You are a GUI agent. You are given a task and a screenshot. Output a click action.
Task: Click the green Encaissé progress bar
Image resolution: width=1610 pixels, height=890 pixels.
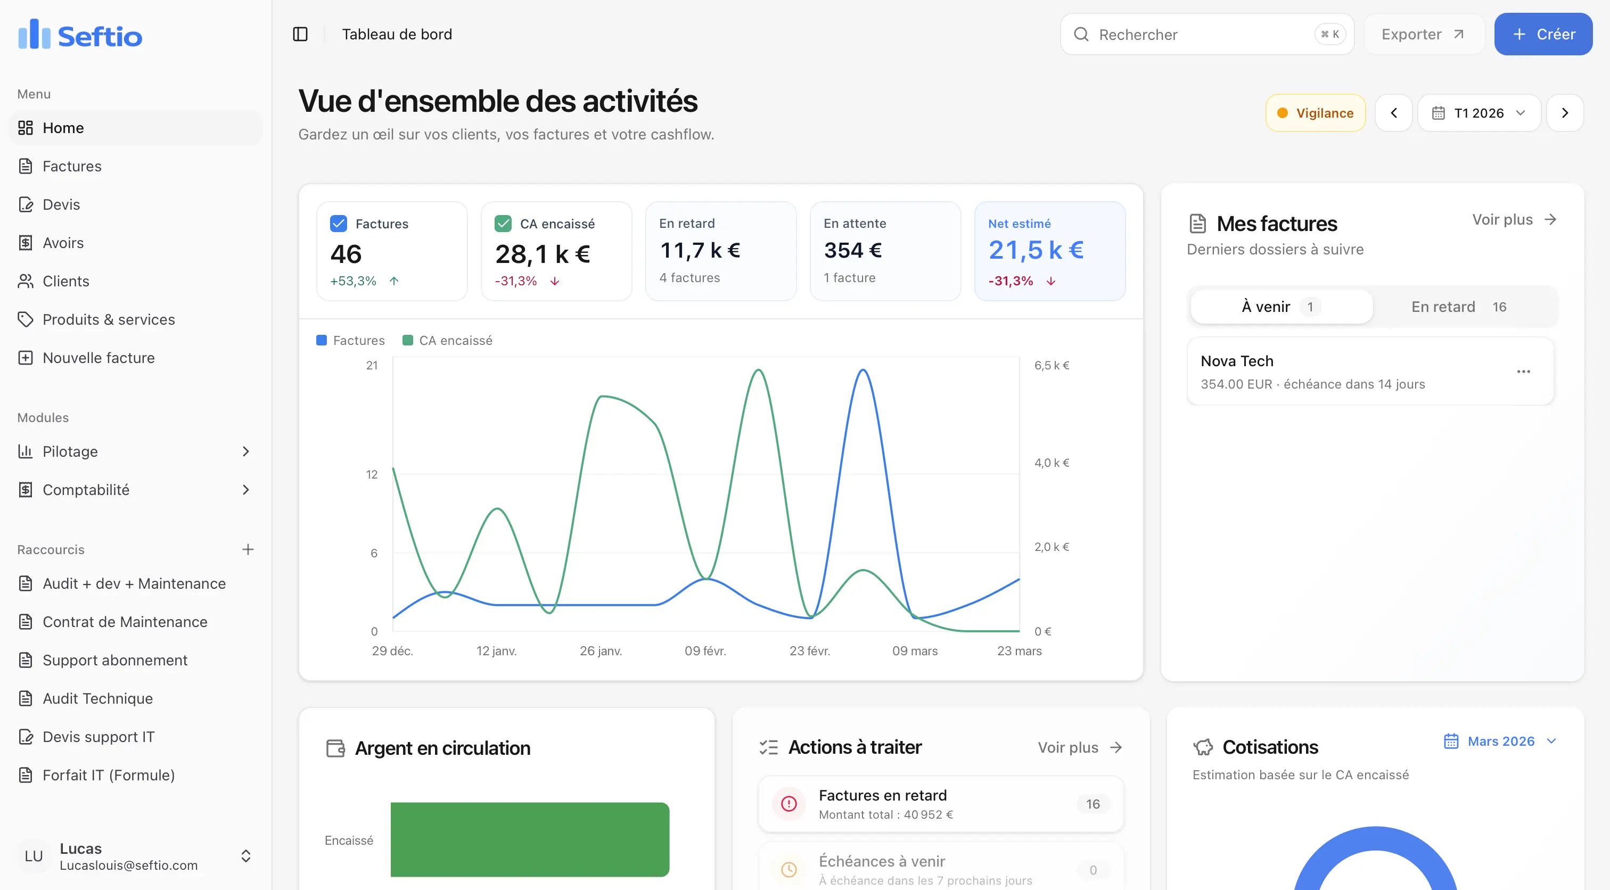[x=530, y=839]
